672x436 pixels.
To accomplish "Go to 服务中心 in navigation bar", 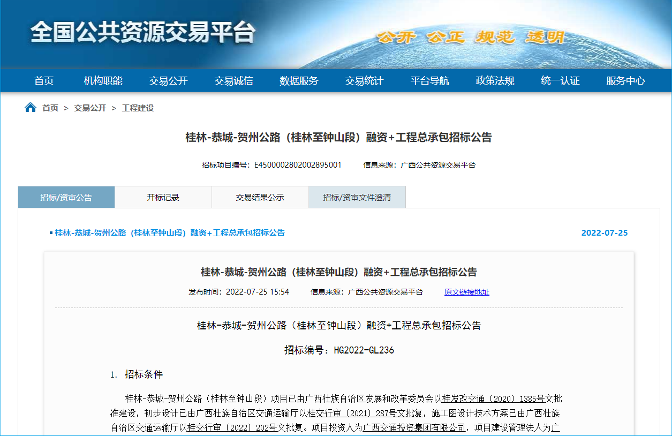I will point(625,81).
